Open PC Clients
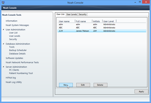Screen dimensions: 151x103 pyautogui.click(x=14, y=70)
